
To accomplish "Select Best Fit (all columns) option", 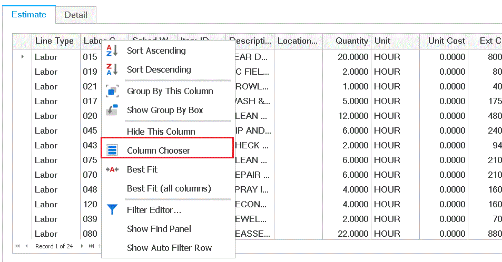I will coord(169,188).
